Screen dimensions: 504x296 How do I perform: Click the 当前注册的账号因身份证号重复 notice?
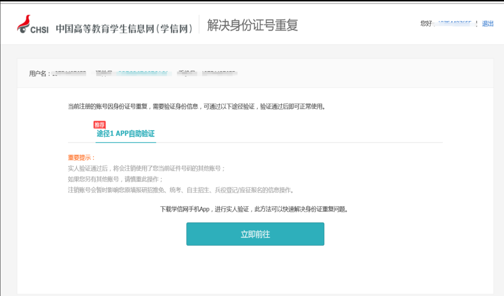tap(196, 107)
